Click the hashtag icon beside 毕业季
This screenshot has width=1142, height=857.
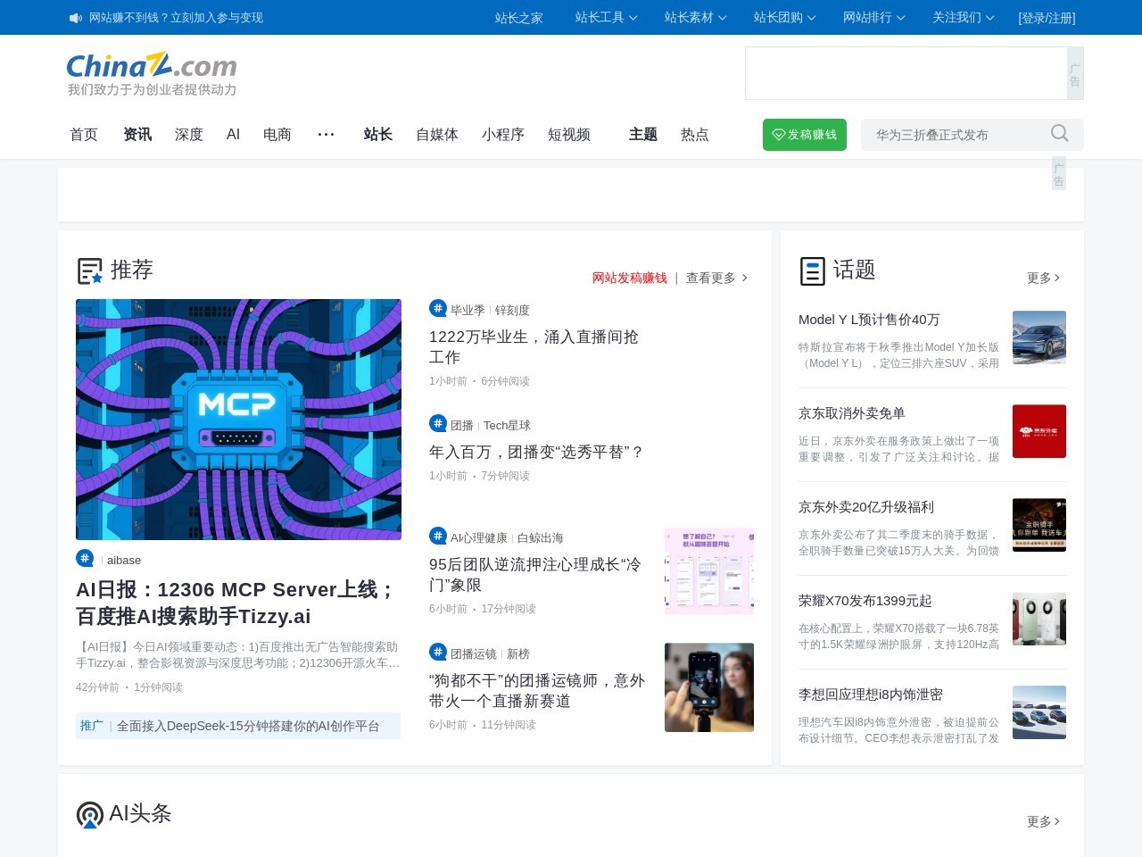point(437,308)
